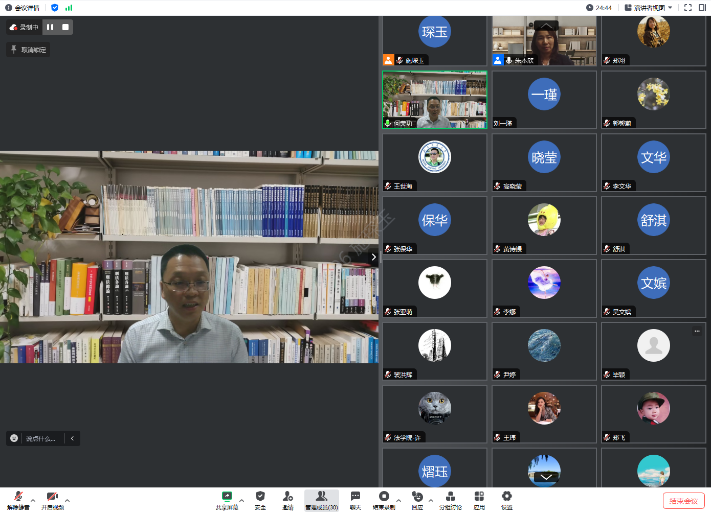Click the Reactions (回应) icon
This screenshot has width=711, height=514.
[x=417, y=496]
